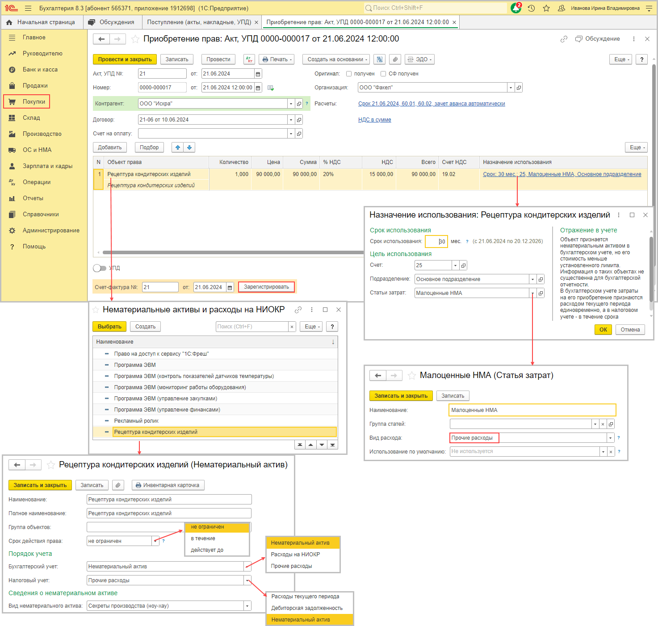Viewport: 658px width, 626px height.
Task: Mark the document as favorite with the star
Action: coord(135,39)
